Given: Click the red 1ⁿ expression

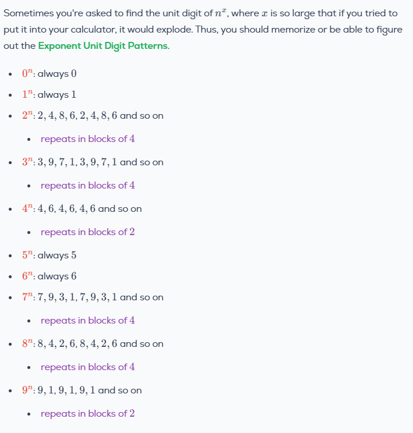Looking at the screenshot, I should point(27,94).
